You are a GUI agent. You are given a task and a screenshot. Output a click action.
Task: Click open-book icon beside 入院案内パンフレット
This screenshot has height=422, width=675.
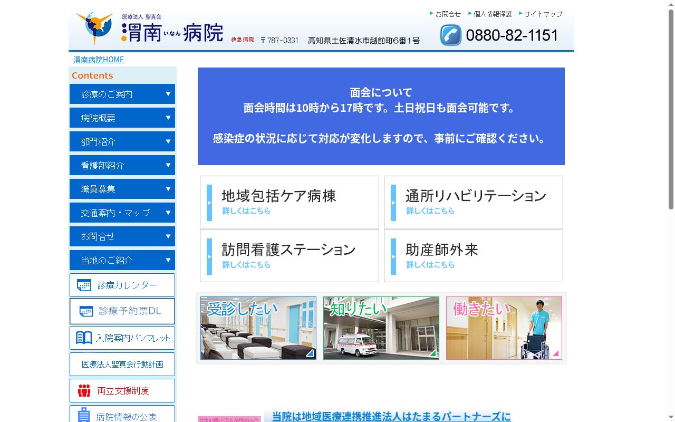[x=84, y=338]
